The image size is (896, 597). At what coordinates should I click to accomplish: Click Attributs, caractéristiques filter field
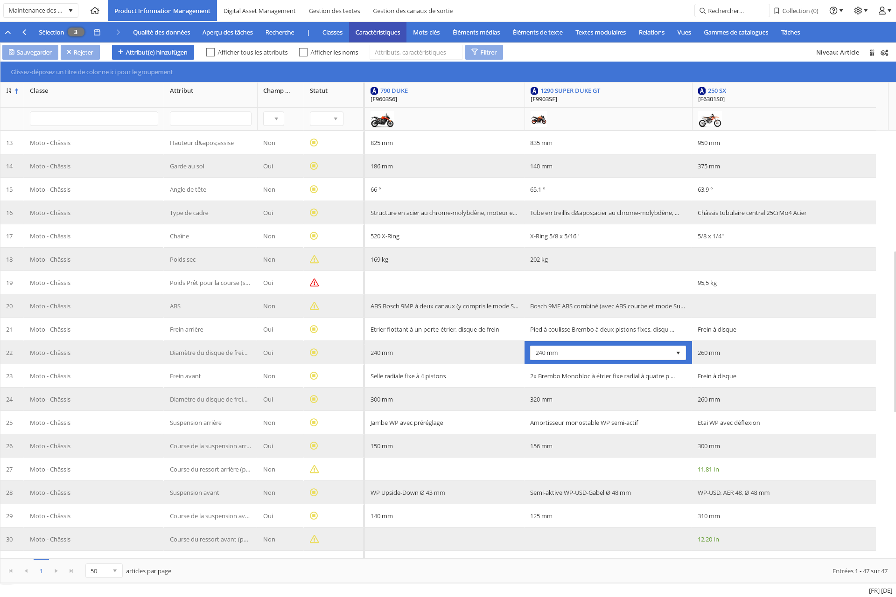click(416, 52)
